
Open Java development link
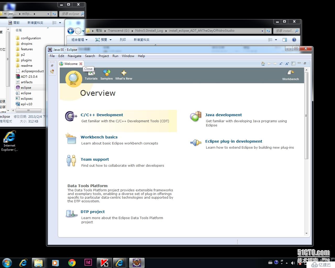[x=223, y=115]
